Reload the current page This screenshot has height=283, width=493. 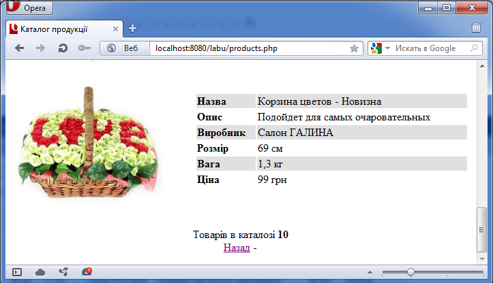[63, 48]
